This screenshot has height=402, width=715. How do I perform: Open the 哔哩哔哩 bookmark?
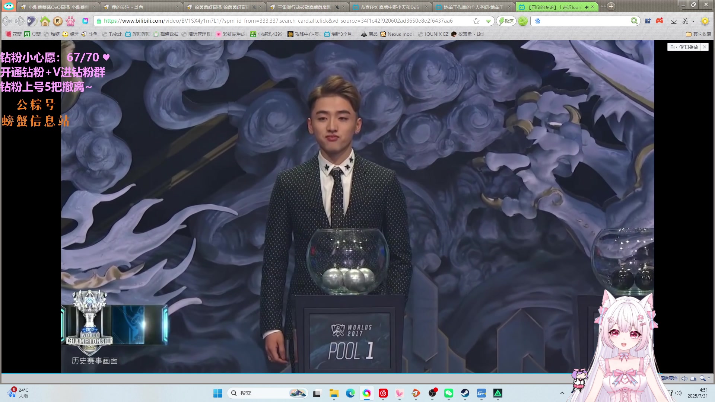click(138, 34)
